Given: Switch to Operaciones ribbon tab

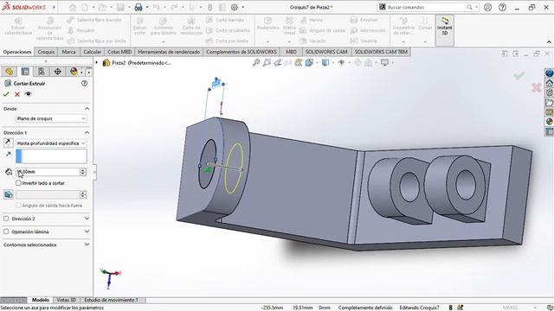Looking at the screenshot, I should tap(17, 52).
